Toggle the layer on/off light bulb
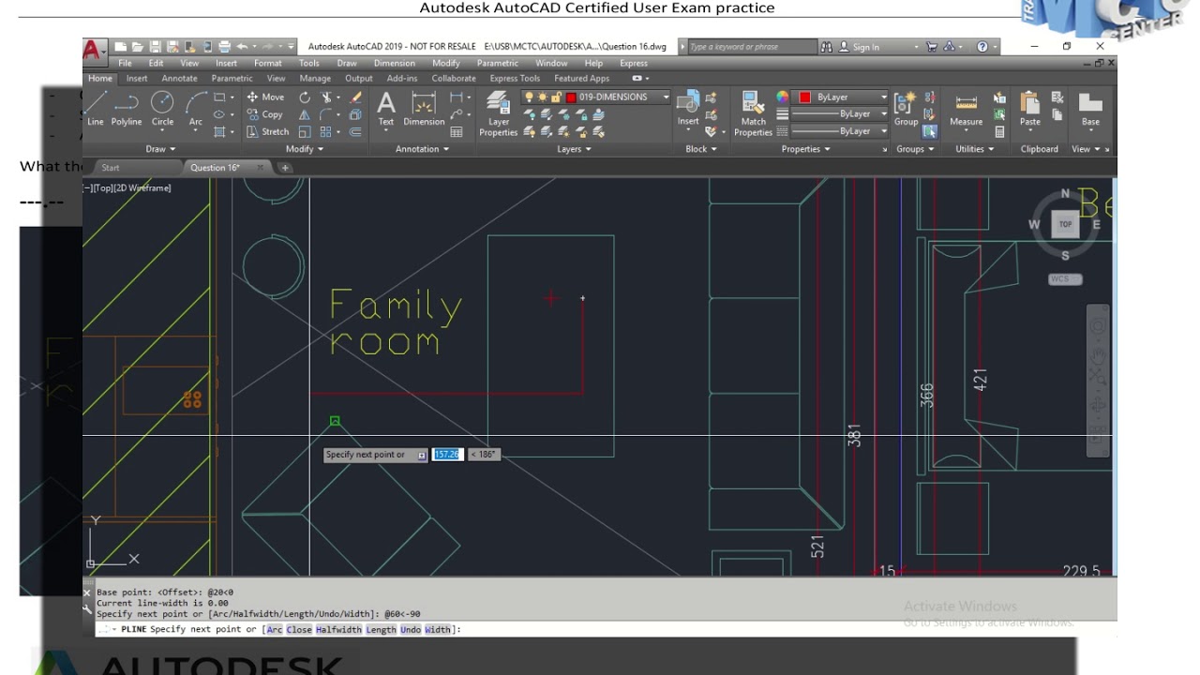 click(529, 97)
